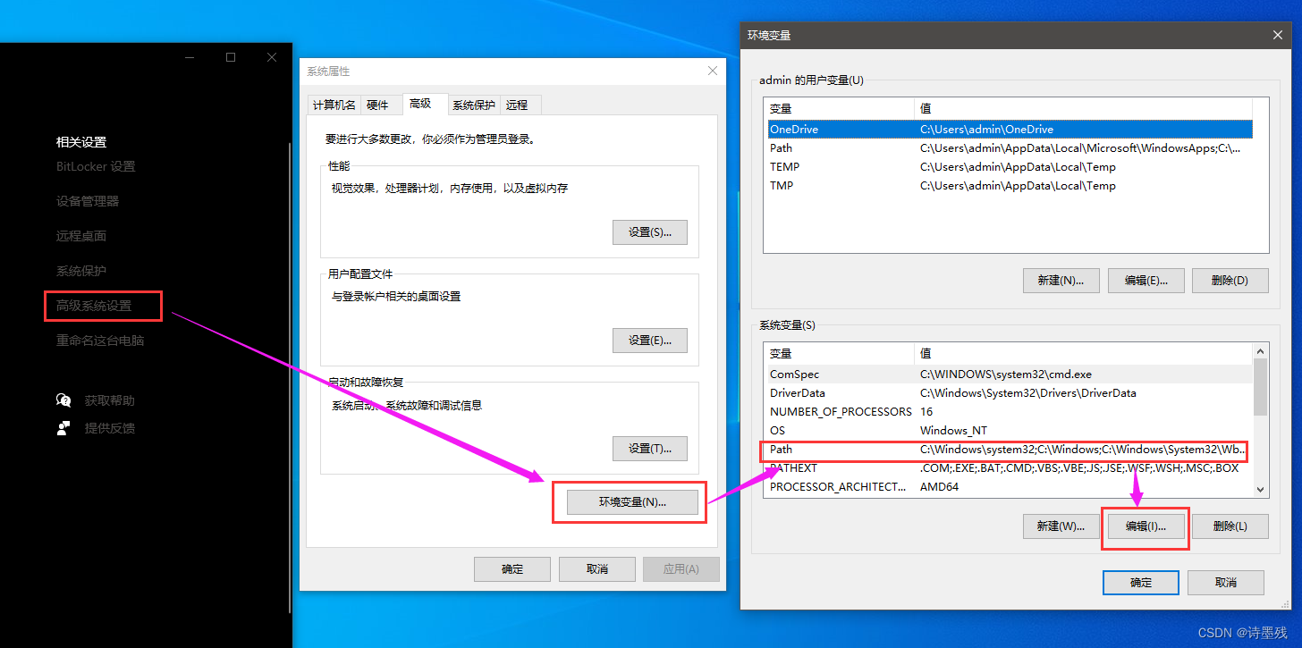Select PROCESSOR_ARCHITECT... system variable row
Screen dimensions: 1302x648
[x=1009, y=487]
